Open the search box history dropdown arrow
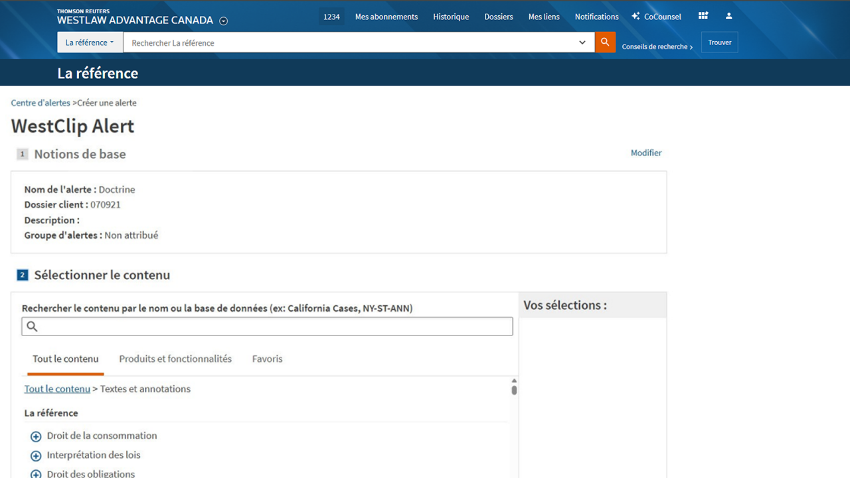850x478 pixels. (x=582, y=42)
